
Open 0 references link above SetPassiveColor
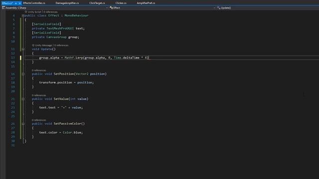tap(39, 120)
